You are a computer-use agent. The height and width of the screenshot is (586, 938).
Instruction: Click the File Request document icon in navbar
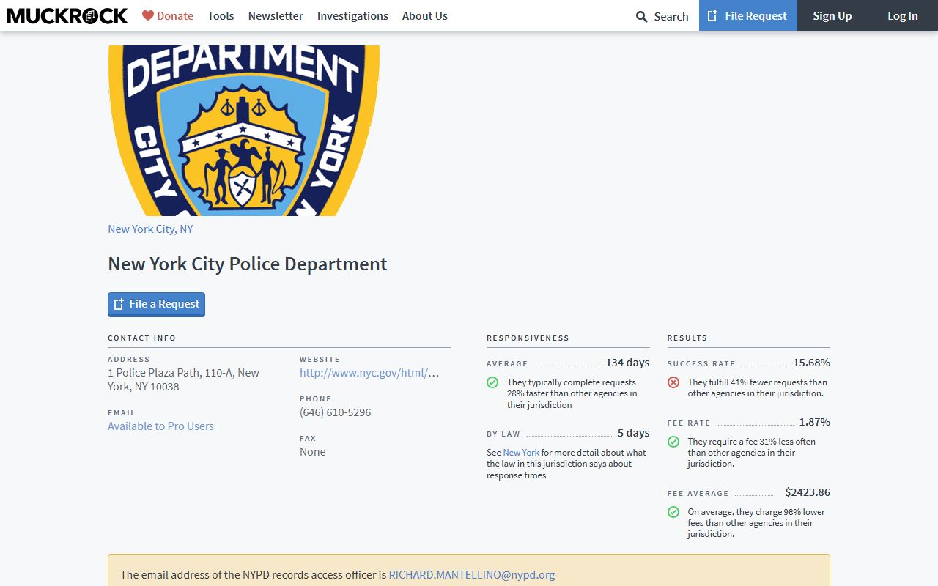coord(712,15)
